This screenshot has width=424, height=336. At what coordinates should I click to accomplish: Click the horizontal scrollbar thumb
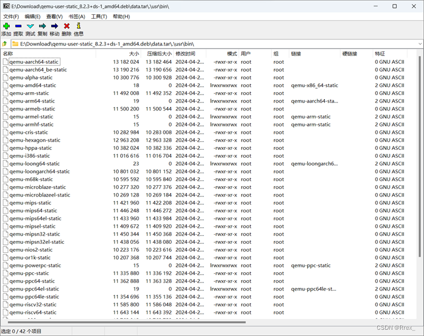pos(127,322)
